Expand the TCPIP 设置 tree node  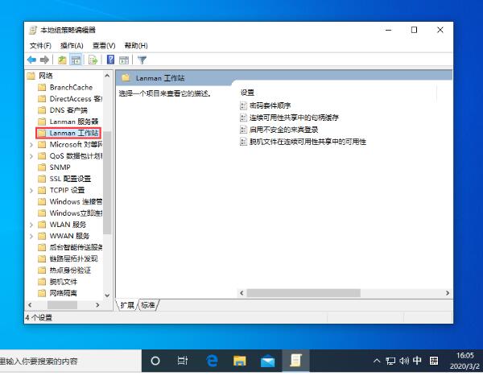click(x=31, y=190)
